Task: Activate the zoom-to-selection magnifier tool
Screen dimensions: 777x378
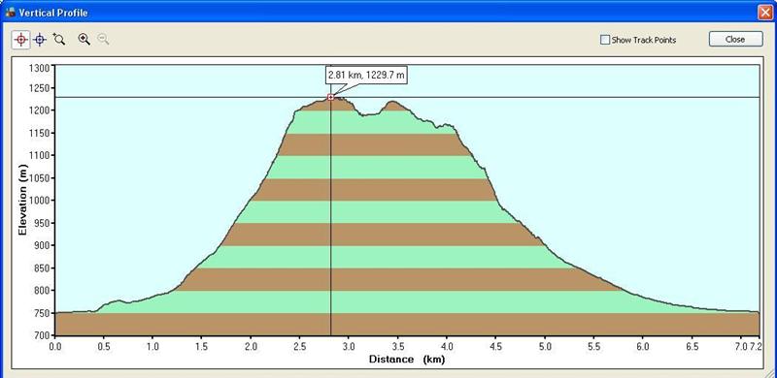Action: [59, 40]
